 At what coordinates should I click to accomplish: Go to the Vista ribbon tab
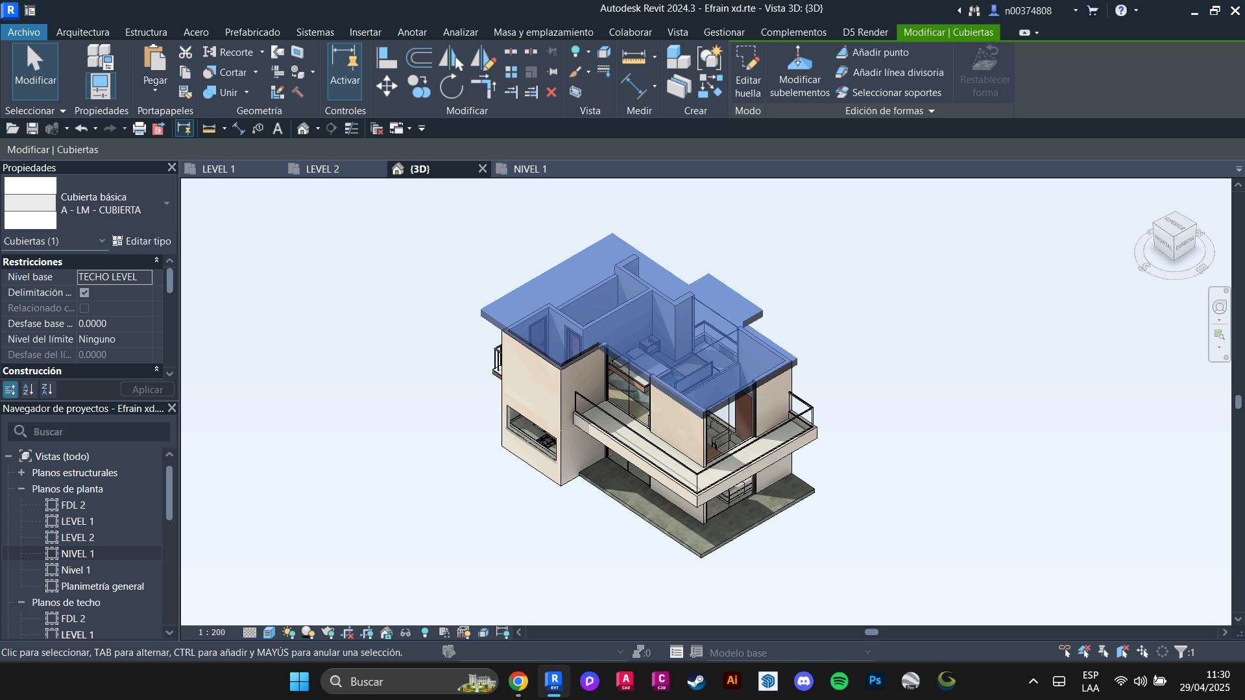click(677, 32)
